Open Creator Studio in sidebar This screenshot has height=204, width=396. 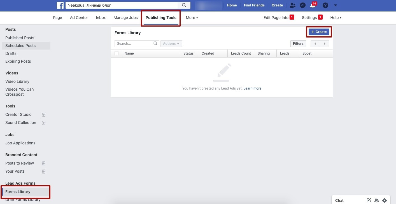(x=18, y=114)
